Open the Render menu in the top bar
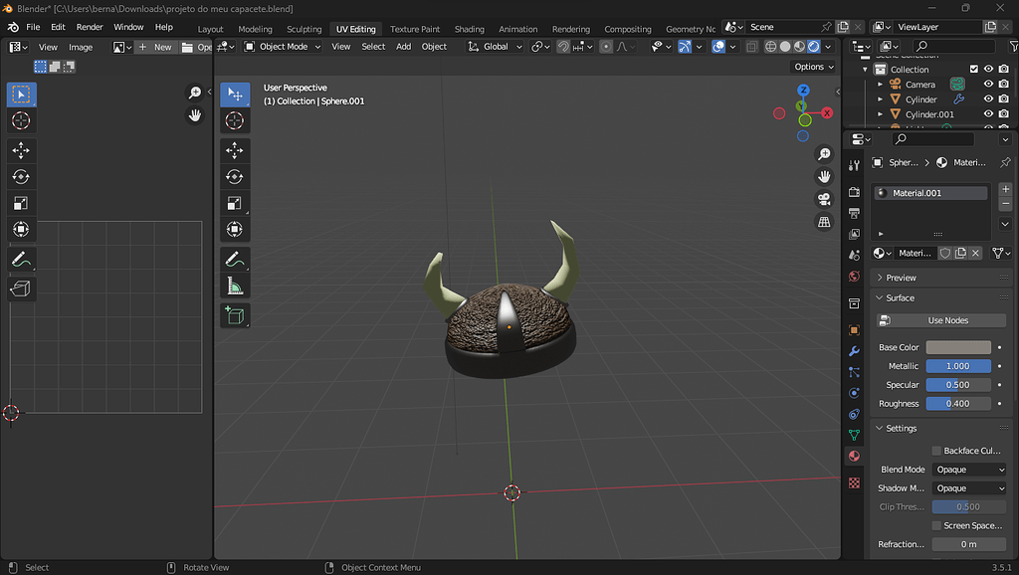1019x575 pixels. tap(90, 27)
